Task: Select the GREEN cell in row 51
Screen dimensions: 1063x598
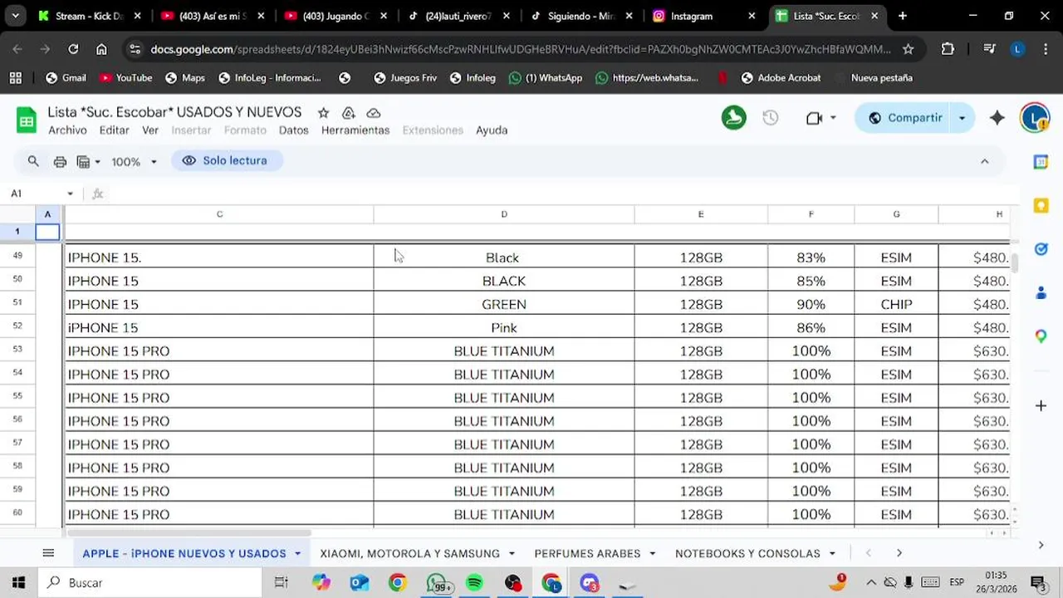Action: point(504,304)
